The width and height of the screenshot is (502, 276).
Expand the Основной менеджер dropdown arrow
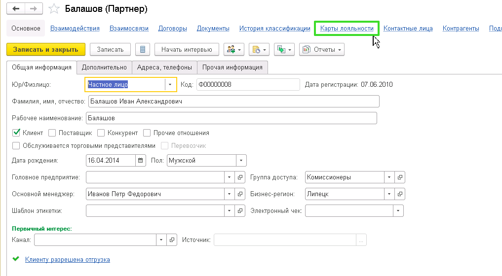(229, 194)
